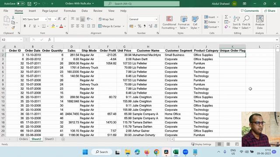Screen dimensions: 280x157
Task: Click the Copy icon in Clipboard group
Action: coord(13,23)
